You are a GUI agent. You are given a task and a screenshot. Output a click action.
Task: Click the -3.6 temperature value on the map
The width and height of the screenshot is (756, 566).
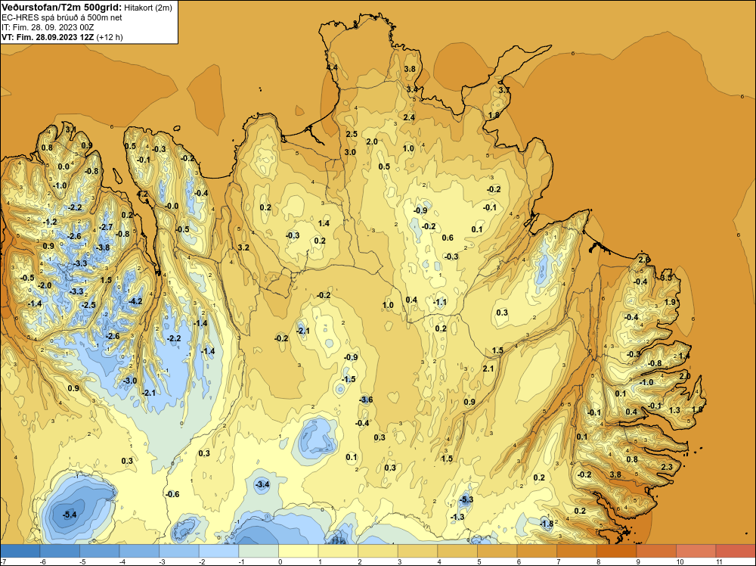click(366, 400)
